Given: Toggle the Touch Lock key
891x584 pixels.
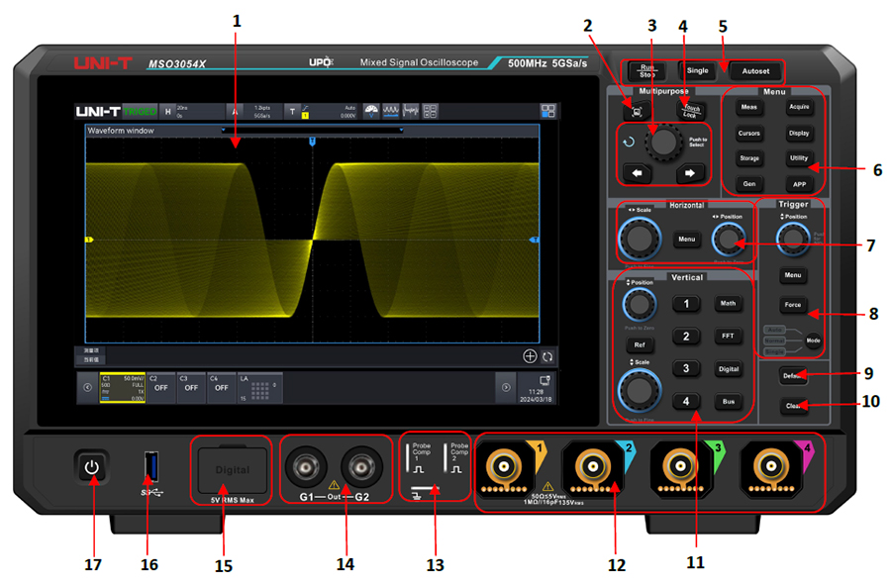Looking at the screenshot, I should [691, 110].
